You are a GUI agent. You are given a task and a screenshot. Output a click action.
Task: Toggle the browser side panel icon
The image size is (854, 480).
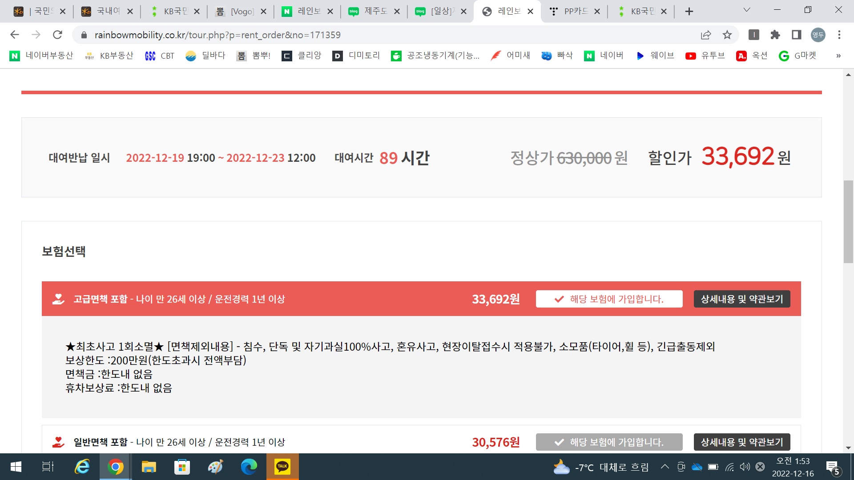pyautogui.click(x=796, y=35)
